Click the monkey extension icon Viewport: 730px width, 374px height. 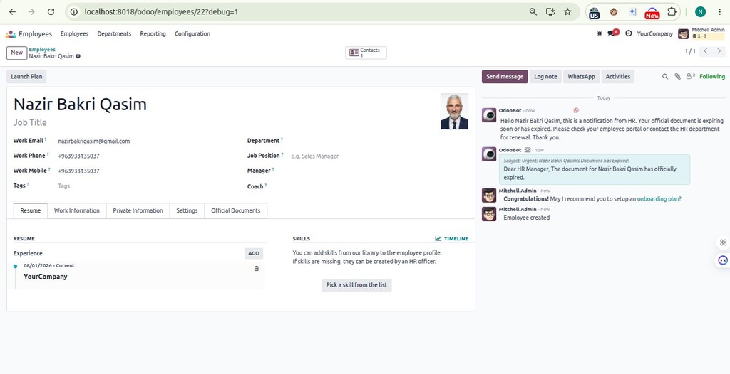click(x=614, y=11)
